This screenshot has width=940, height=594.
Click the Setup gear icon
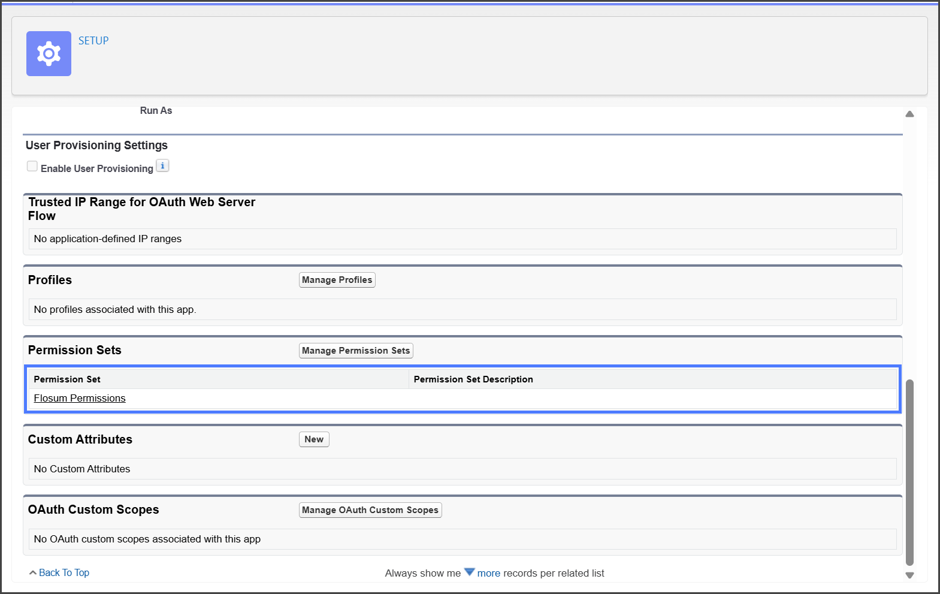pos(49,54)
